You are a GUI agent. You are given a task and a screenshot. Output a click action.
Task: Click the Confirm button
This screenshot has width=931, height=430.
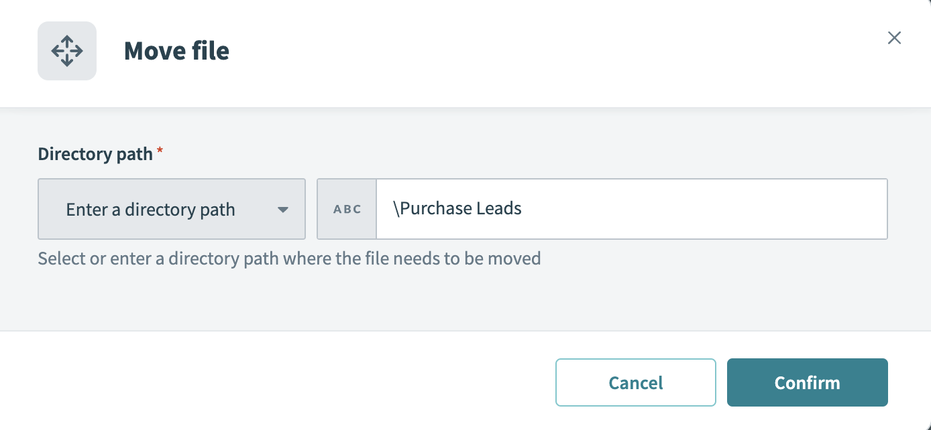pos(807,382)
